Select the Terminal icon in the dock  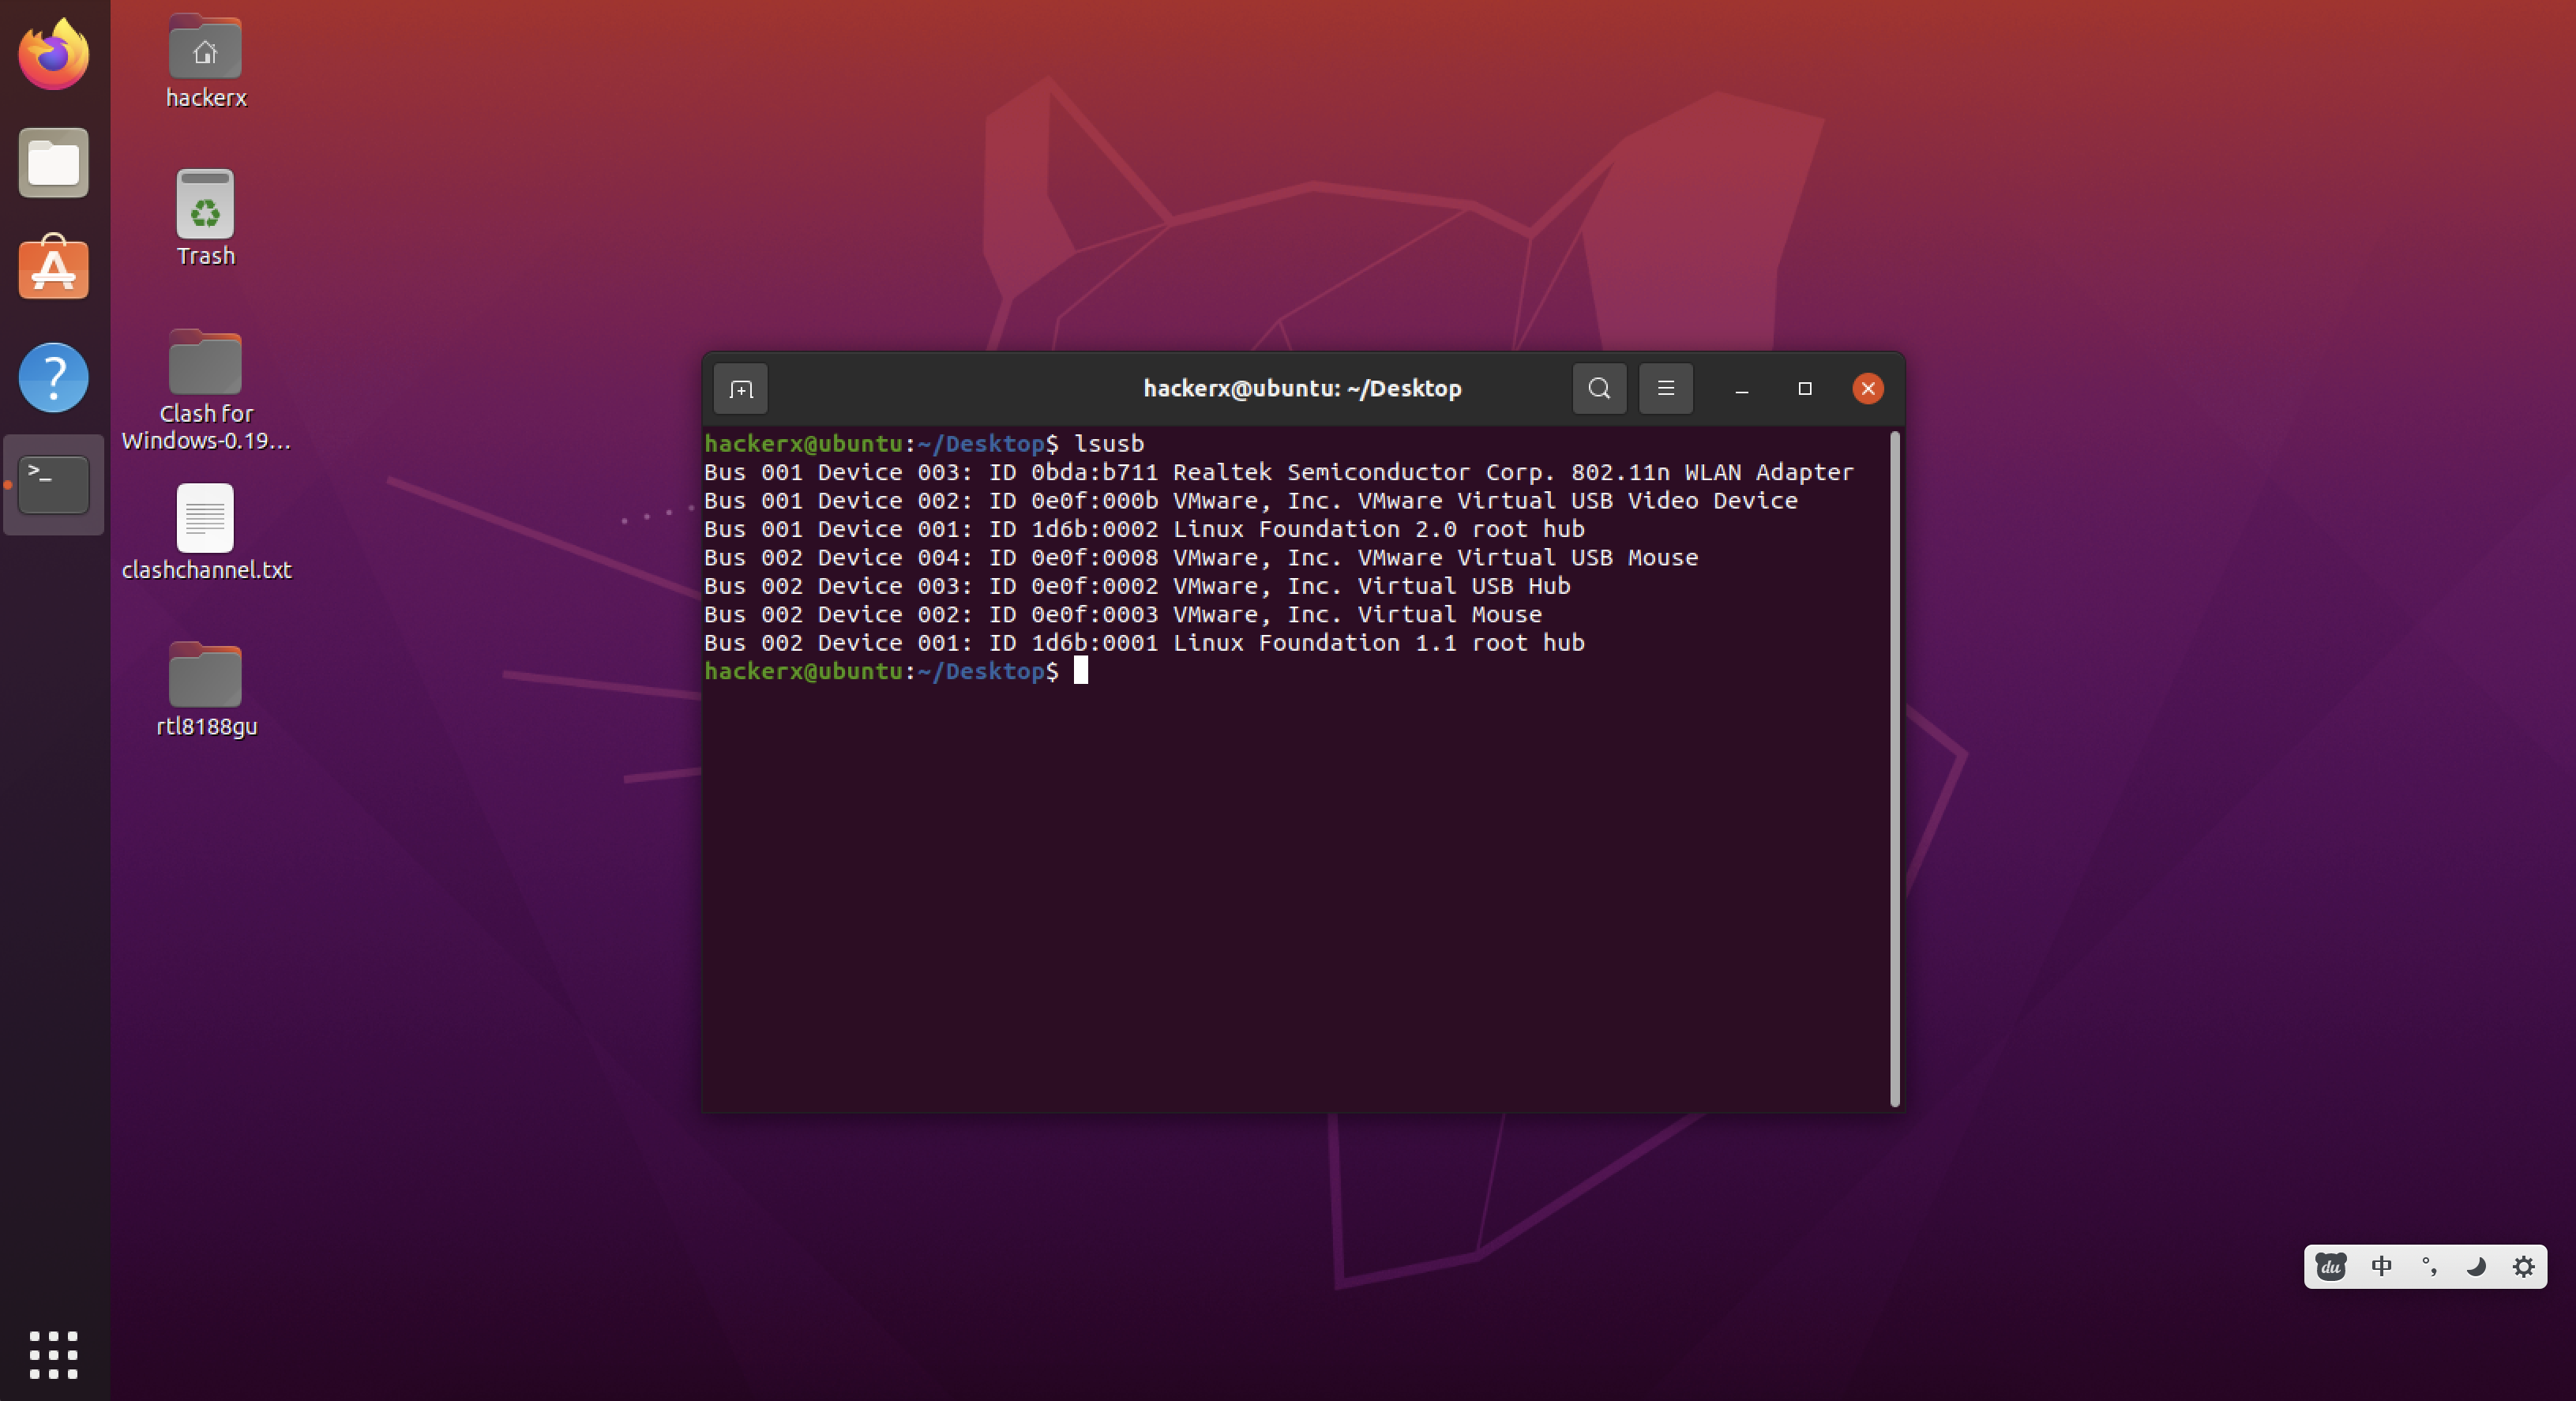coord(53,485)
